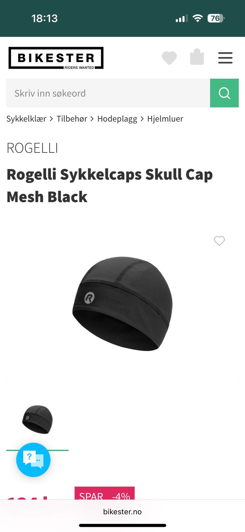Navigate to Hjelmluer breadcrumb
The width and height of the screenshot is (245, 532).
pyautogui.click(x=165, y=119)
